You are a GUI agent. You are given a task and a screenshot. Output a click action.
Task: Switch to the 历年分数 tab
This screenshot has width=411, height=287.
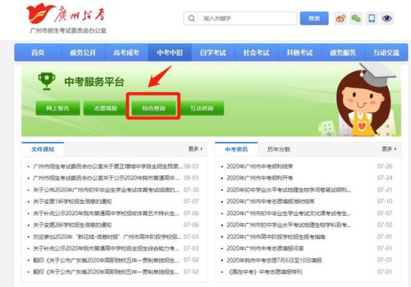coord(279,149)
